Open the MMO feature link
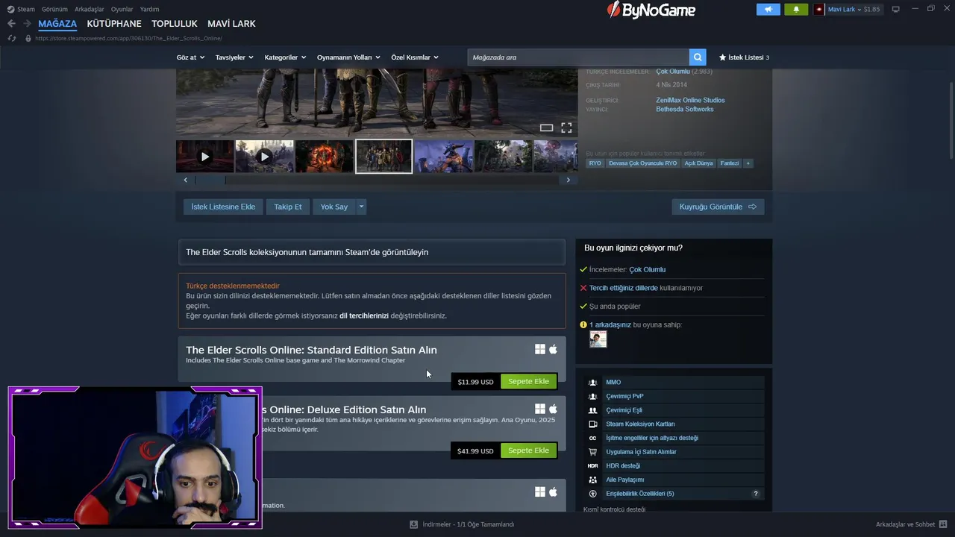The height and width of the screenshot is (537, 955). pos(613,382)
